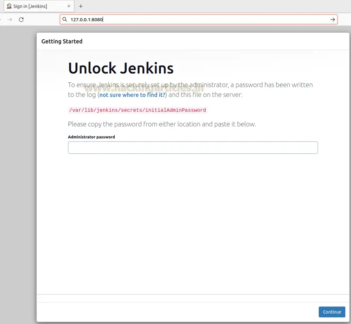Click the Administrator password label

[x=91, y=137]
